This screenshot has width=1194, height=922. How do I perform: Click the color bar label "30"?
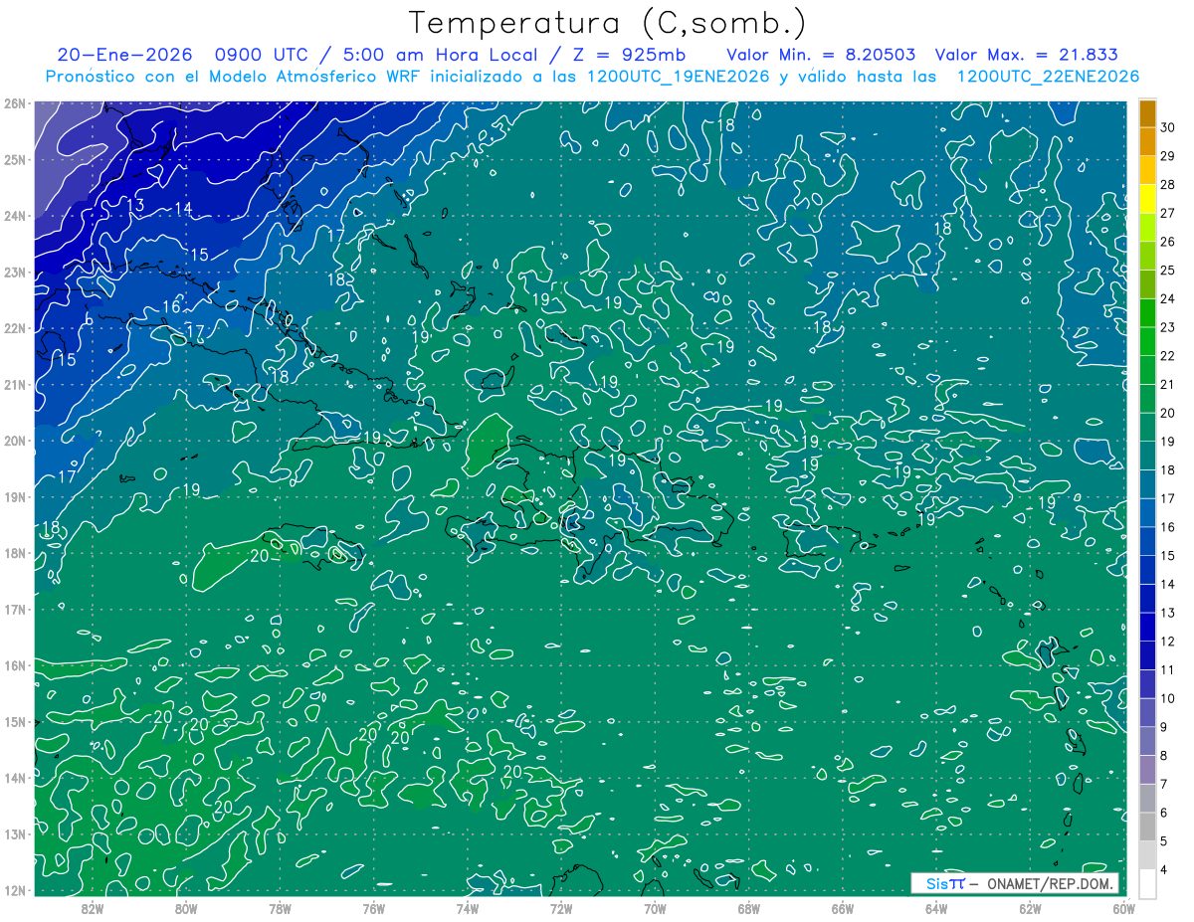[x=1168, y=127]
